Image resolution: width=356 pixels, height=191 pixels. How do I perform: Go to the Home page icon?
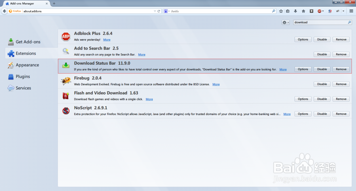(x=303, y=11)
